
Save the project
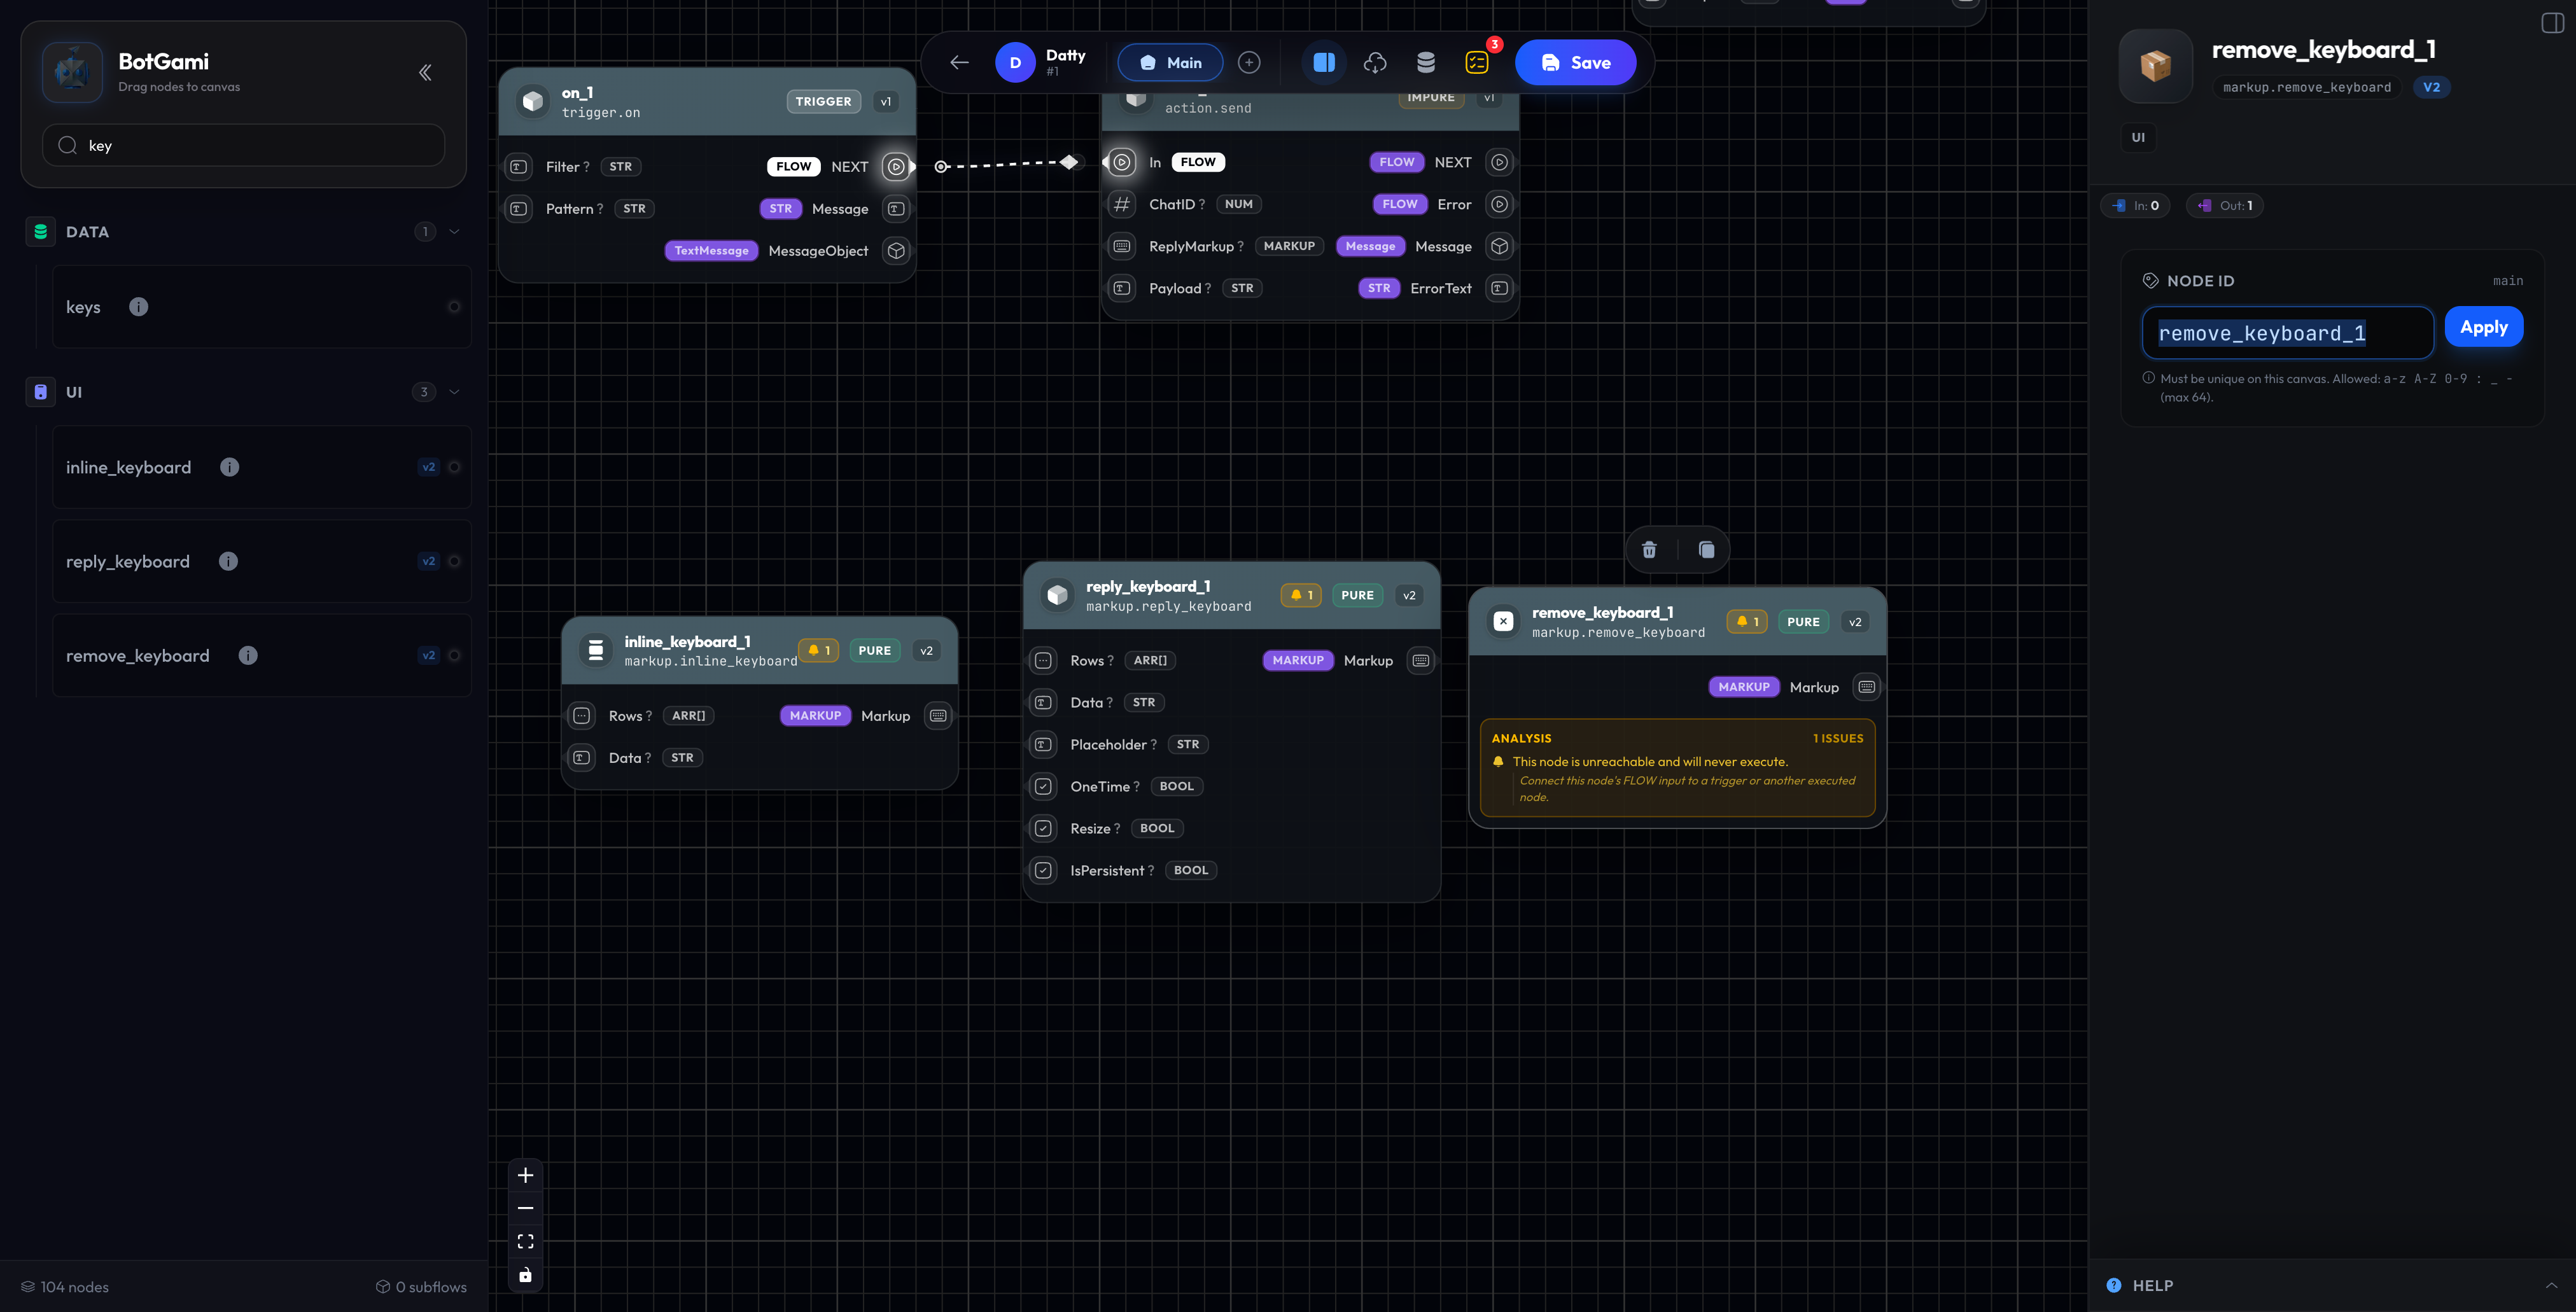coord(1575,62)
